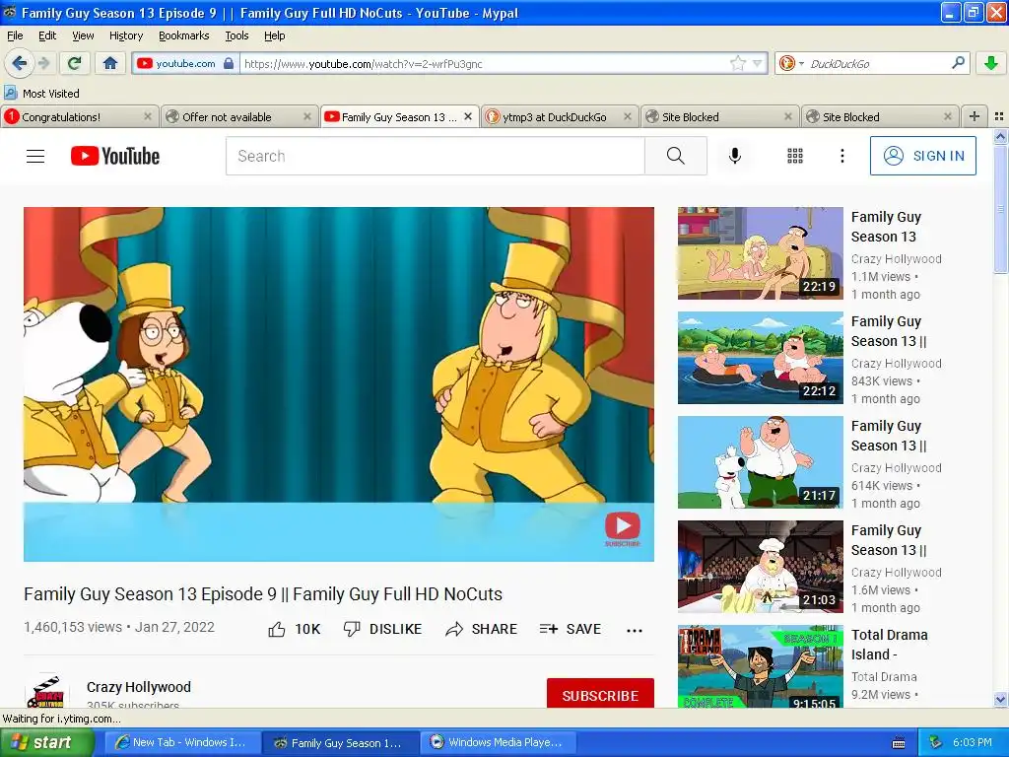
Task: Open YouTube settings three-dot menu
Action: click(x=841, y=156)
